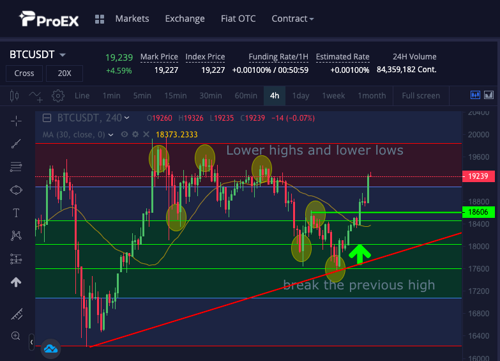The width and height of the screenshot is (500, 361).
Task: Click the cloud save chart button
Action: (50, 349)
